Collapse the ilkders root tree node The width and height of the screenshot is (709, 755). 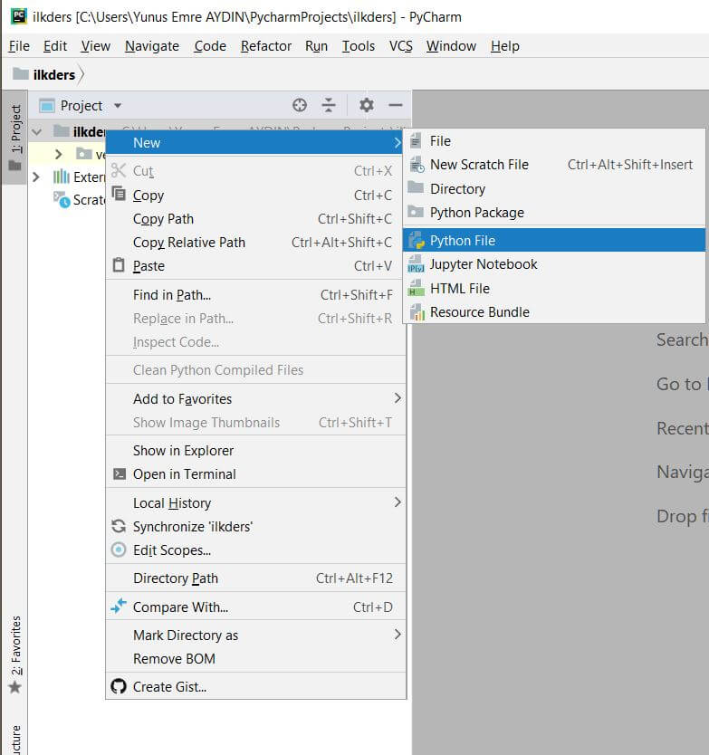coord(37,131)
